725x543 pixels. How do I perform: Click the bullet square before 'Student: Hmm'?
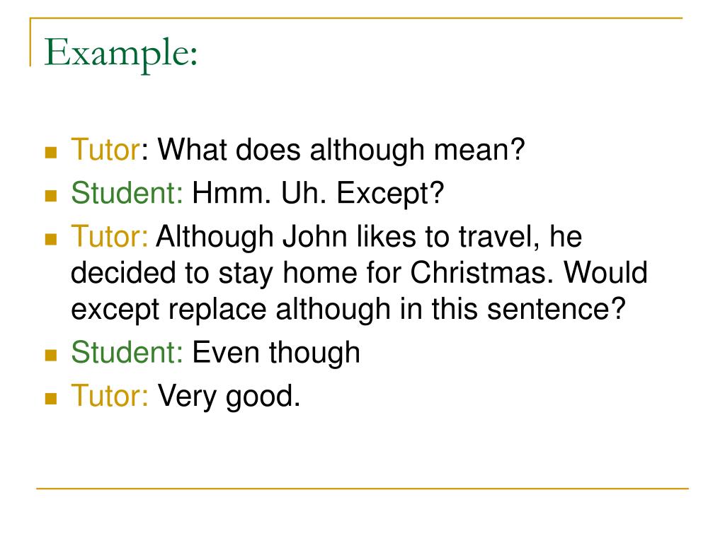(51, 196)
